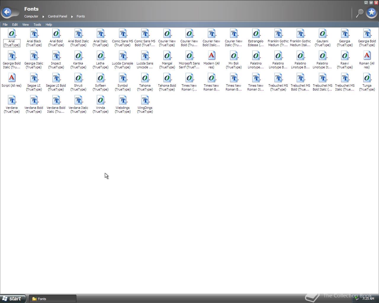Select the Lucida Console font icon
Viewport: 379px width, 303px height.
(x=123, y=56)
